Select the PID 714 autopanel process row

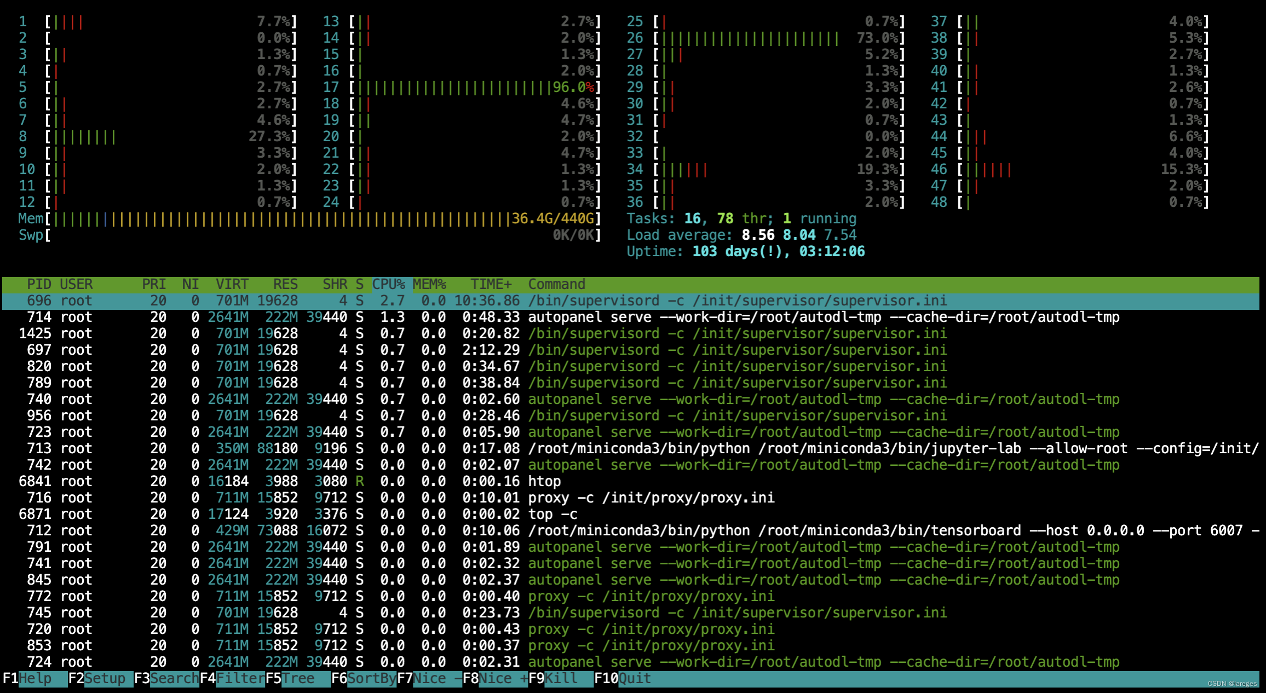pos(631,317)
